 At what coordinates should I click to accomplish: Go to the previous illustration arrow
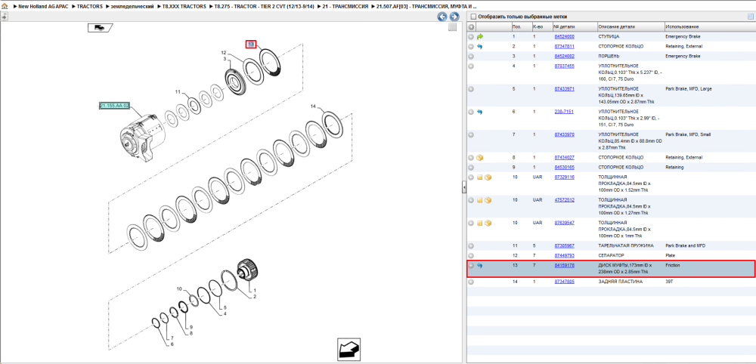[442, 17]
